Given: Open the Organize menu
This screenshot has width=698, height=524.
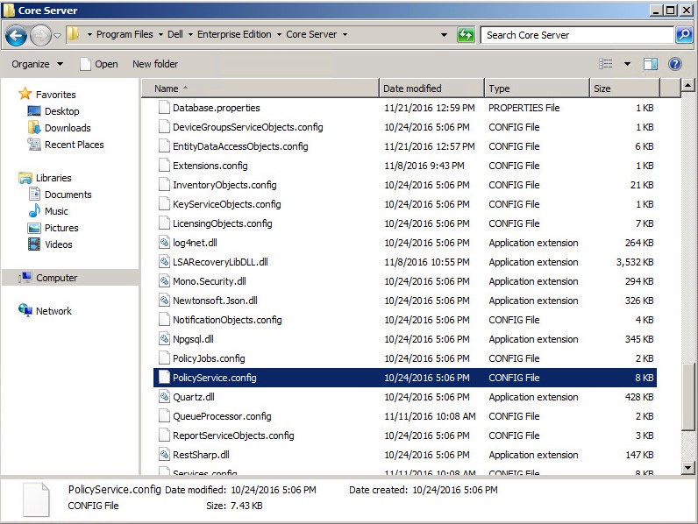Looking at the screenshot, I should pos(37,64).
